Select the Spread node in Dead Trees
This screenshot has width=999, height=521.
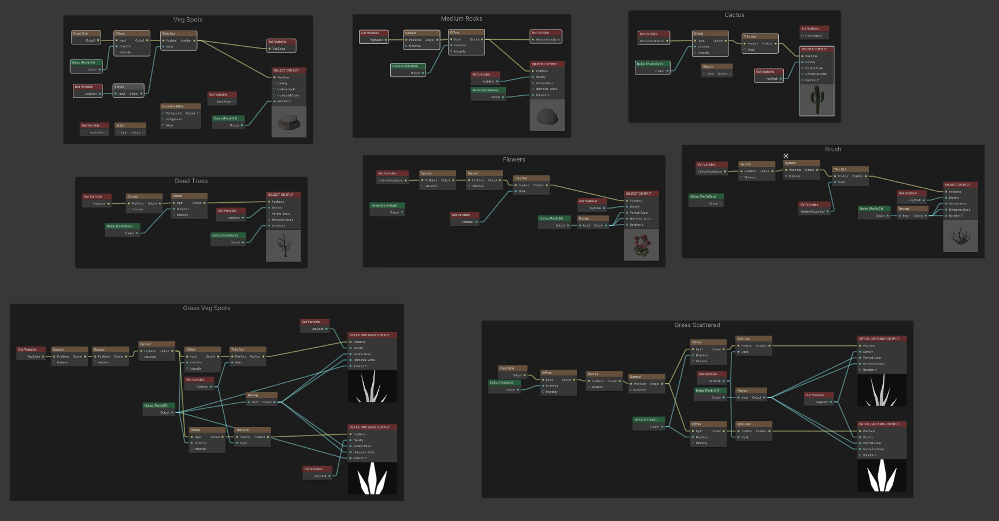point(145,203)
